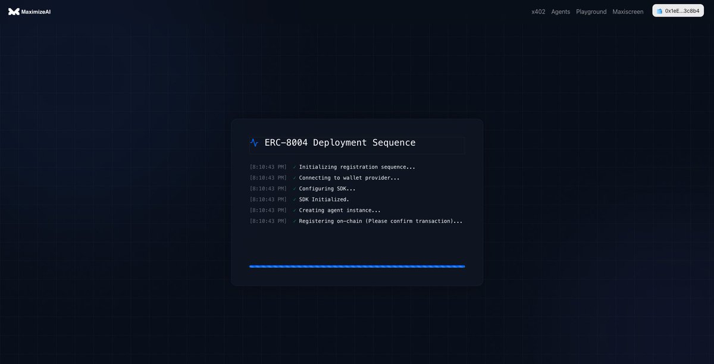Click the timestamp of the 'Initializing registration' line
The height and width of the screenshot is (364, 714).
(x=268, y=167)
